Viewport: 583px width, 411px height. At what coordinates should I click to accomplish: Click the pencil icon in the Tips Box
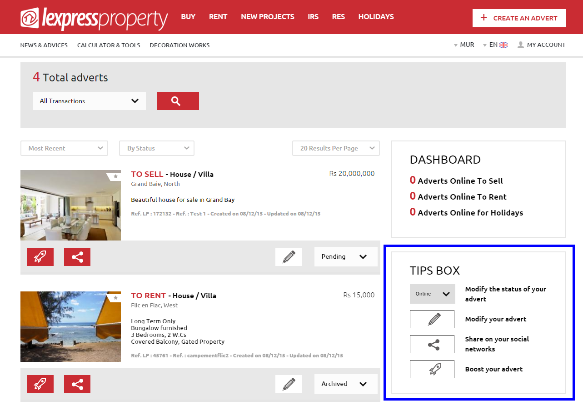pos(432,319)
